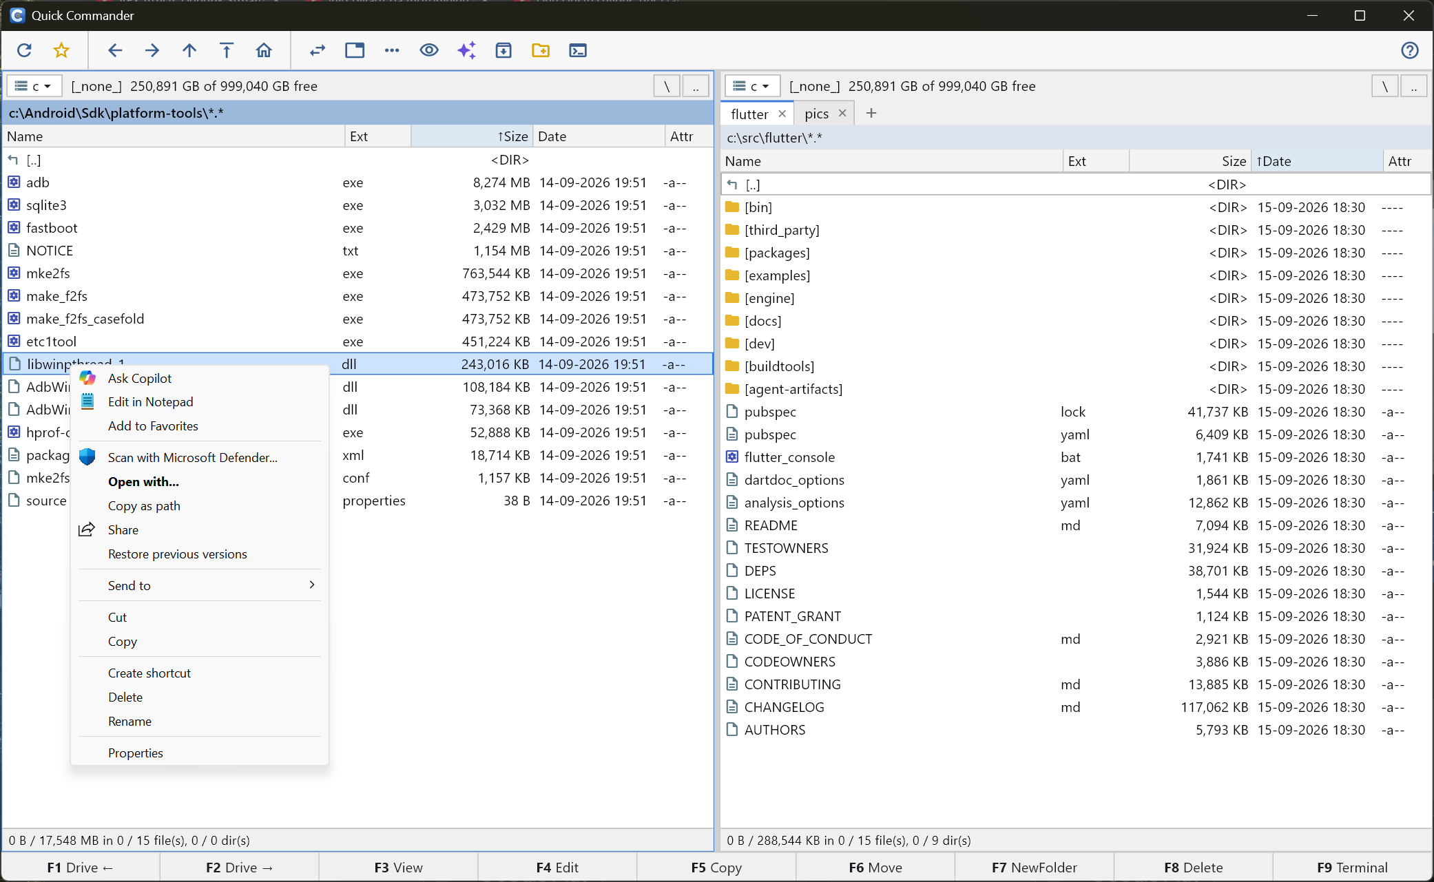Sort left panel by Ext column
This screenshot has width=1434, height=882.
point(377,136)
